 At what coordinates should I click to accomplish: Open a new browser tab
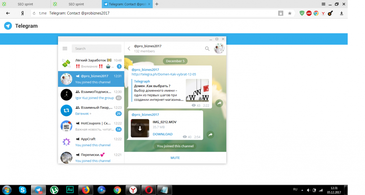[x=157, y=4]
